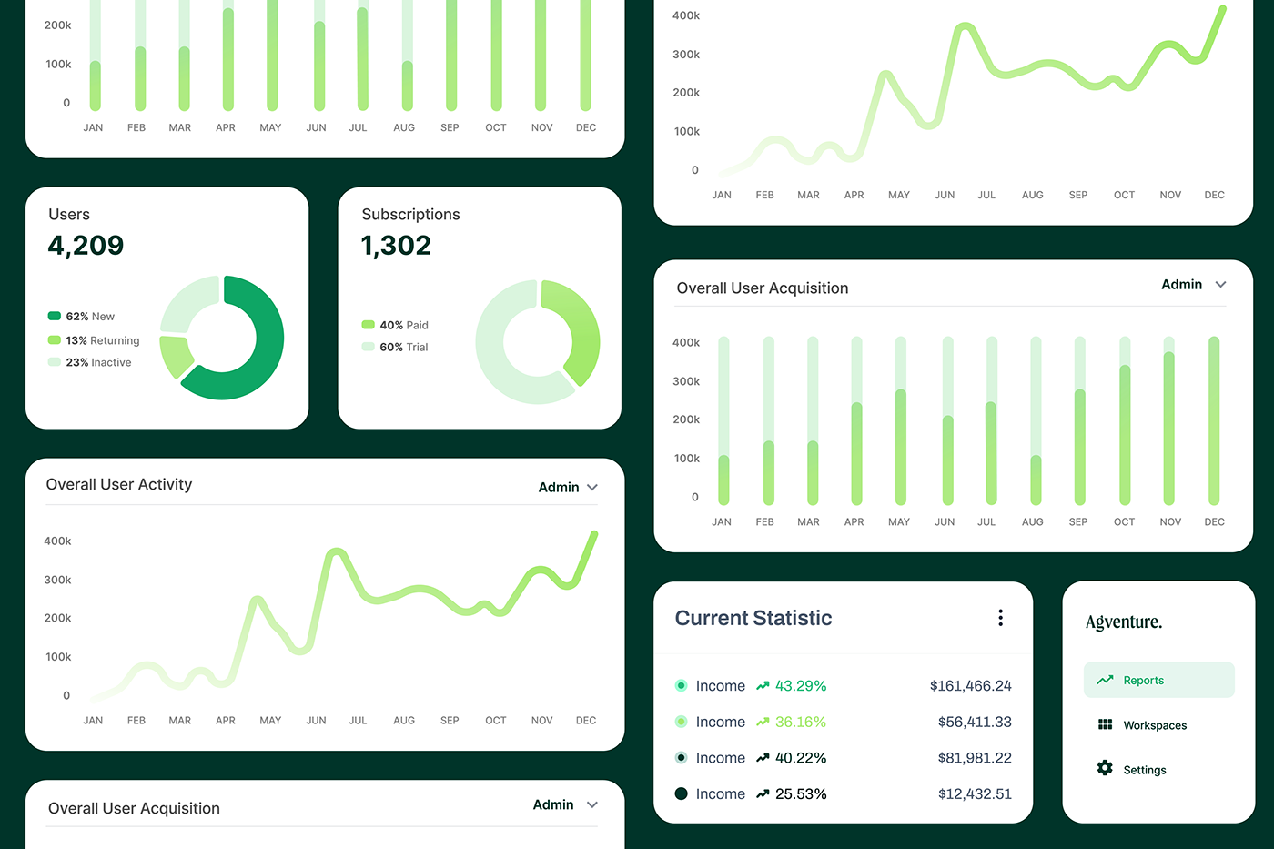The height and width of the screenshot is (849, 1274).
Task: Click the 40.22% percentage
Action: click(801, 758)
